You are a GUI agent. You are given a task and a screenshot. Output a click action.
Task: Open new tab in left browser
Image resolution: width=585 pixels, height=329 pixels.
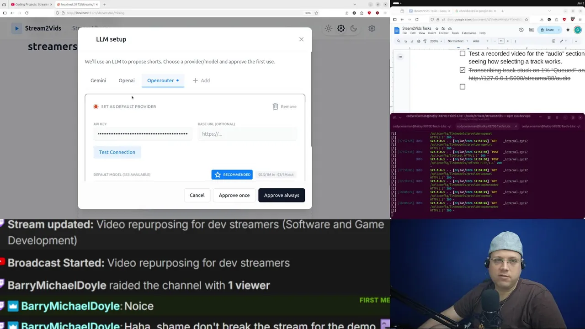104,5
